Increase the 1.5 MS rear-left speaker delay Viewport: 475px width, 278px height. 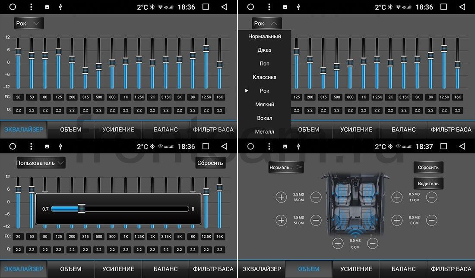[x=281, y=220]
